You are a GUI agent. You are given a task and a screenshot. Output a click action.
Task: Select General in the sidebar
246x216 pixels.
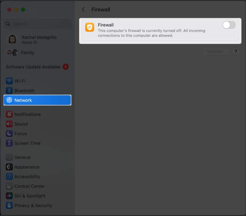(x=22, y=157)
